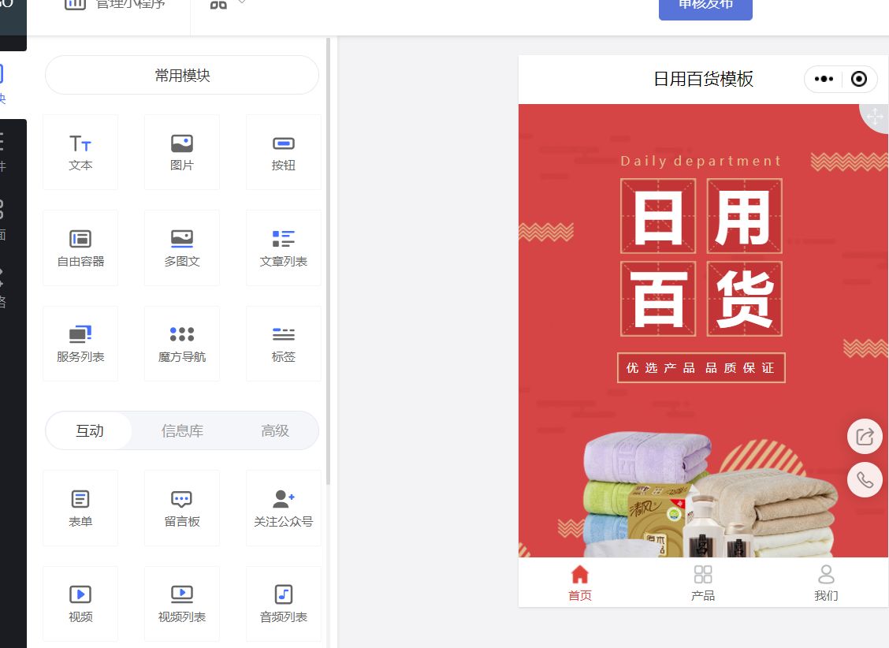Click the module panel vertical scrollbar
Screen dimensions: 889x648
(329, 261)
